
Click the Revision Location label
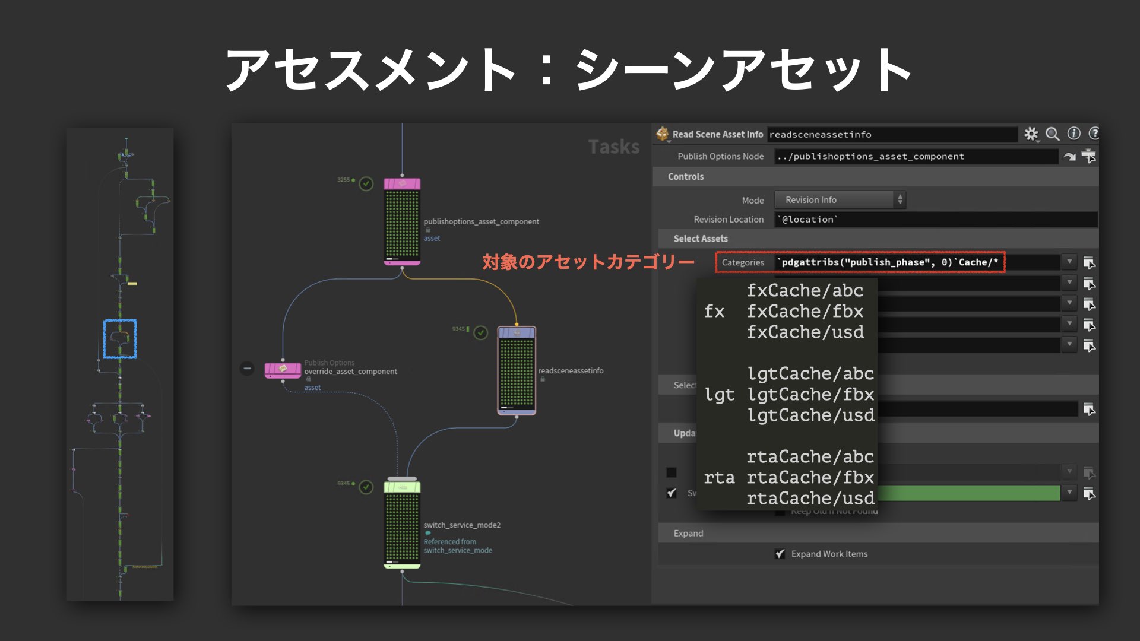[x=729, y=220]
